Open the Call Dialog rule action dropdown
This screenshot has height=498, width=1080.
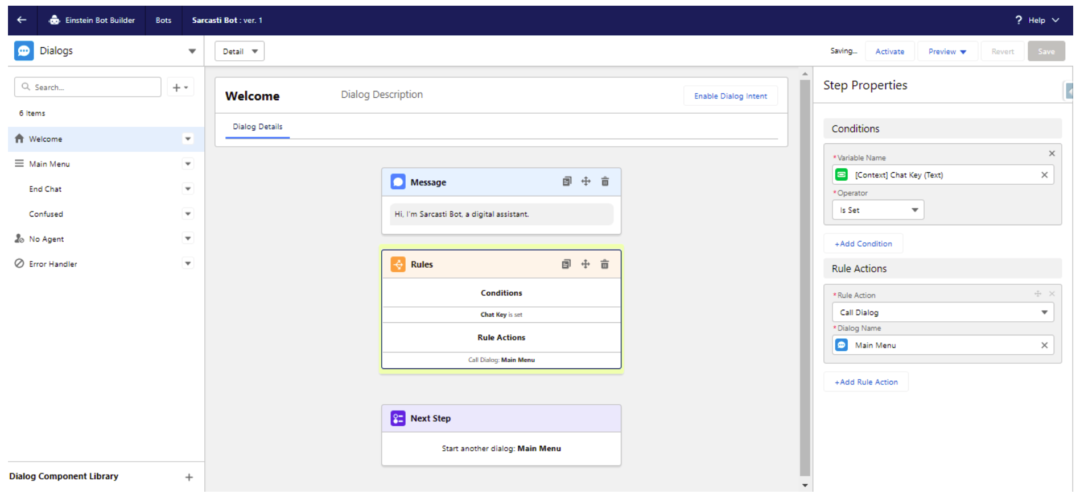coord(942,313)
